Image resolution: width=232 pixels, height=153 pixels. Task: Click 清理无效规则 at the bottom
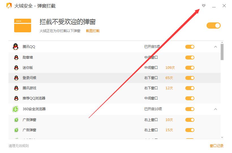click(x=19, y=146)
